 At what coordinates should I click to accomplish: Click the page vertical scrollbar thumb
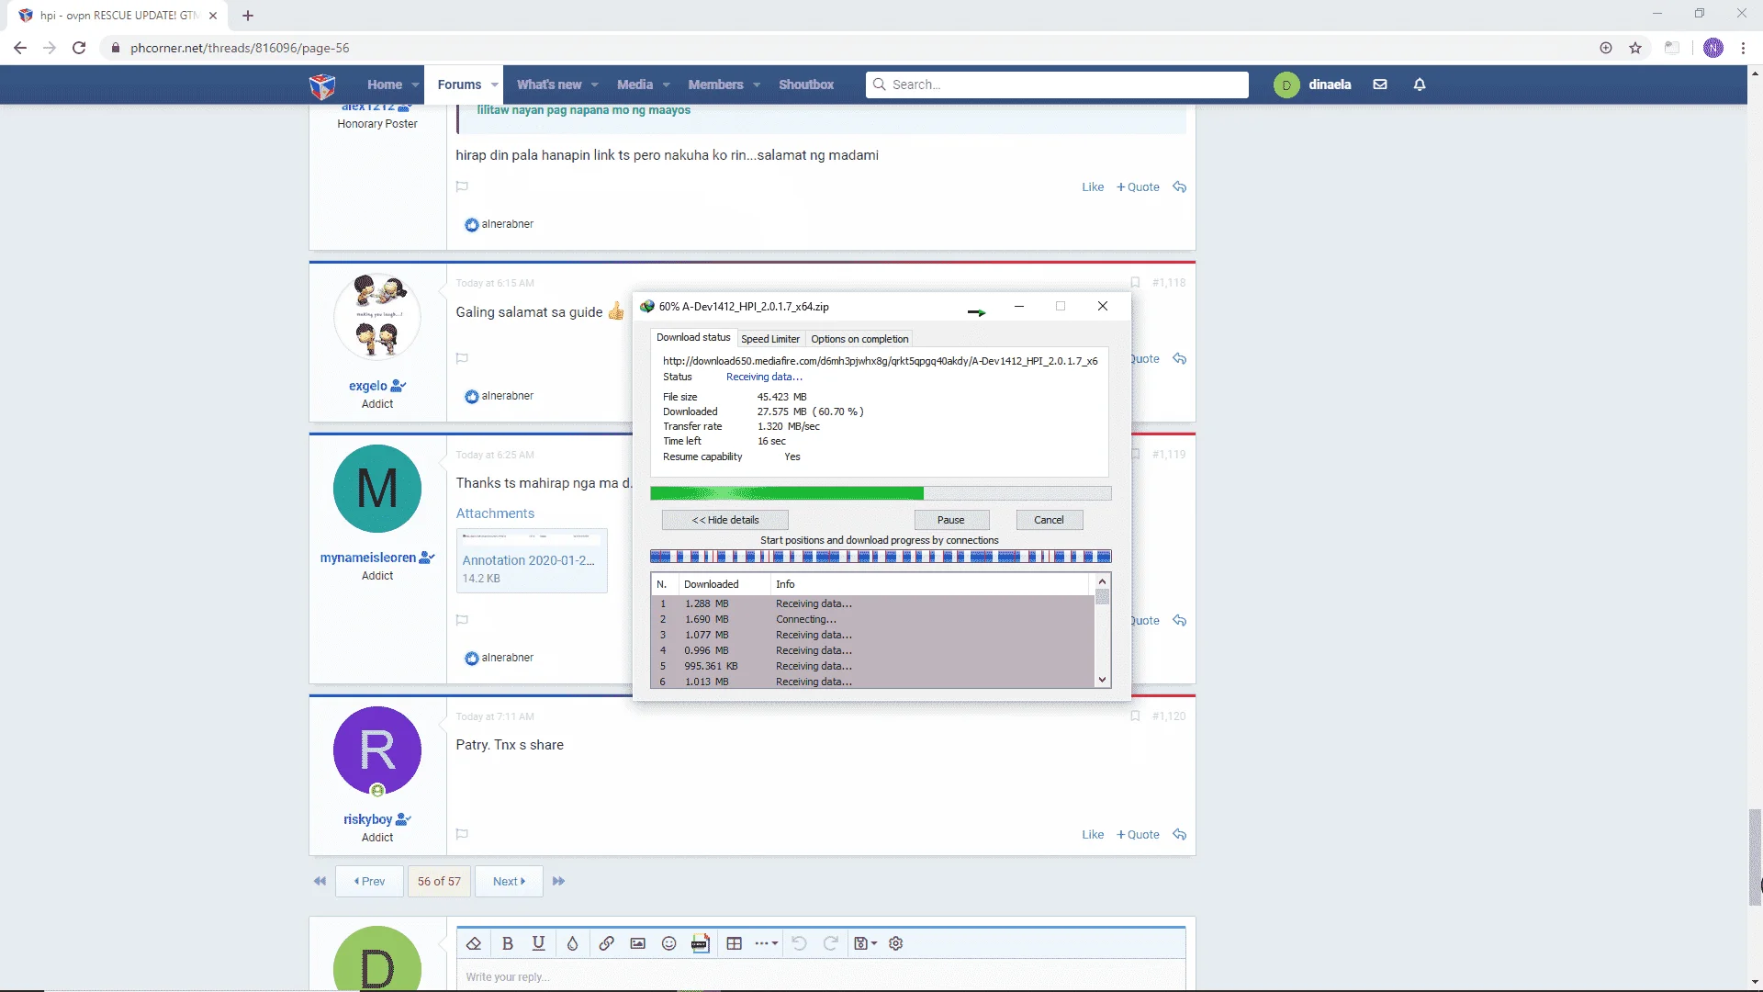pyautogui.click(x=1755, y=857)
